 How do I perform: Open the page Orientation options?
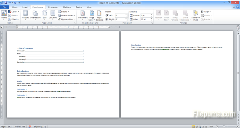point(35,15)
